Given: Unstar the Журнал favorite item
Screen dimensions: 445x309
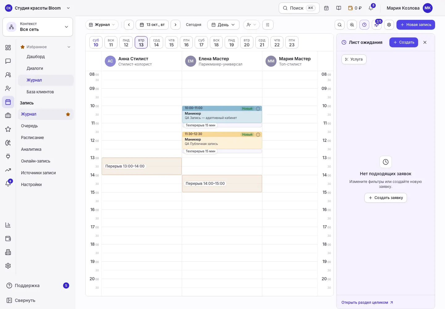Looking at the screenshot, I should 68,114.
